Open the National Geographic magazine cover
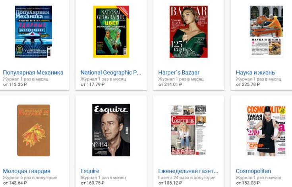The image size is (292, 187). pos(111,32)
